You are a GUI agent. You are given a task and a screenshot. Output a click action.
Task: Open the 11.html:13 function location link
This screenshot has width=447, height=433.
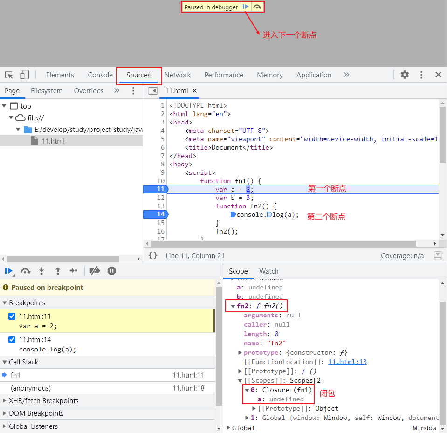[347, 362]
